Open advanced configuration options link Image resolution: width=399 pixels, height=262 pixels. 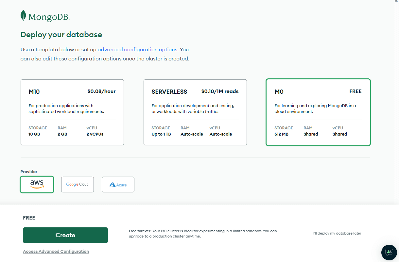(x=137, y=50)
